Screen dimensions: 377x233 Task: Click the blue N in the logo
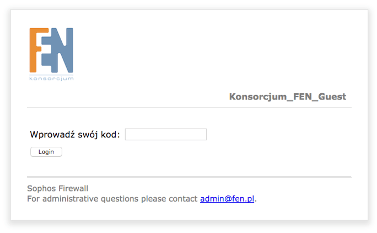pyautogui.click(x=64, y=51)
